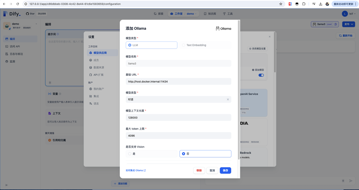Reload the browser page

17,4
